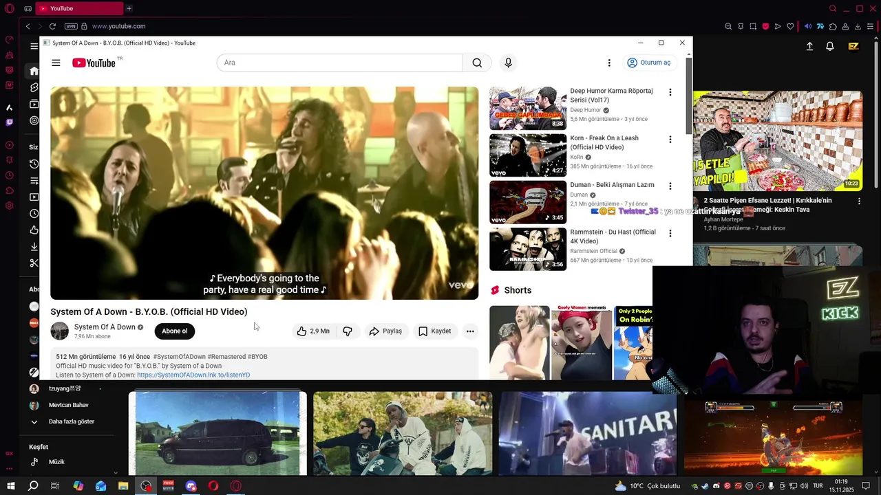
Task: Expand Daha fazla göster in background sidebar
Action: 71,421
